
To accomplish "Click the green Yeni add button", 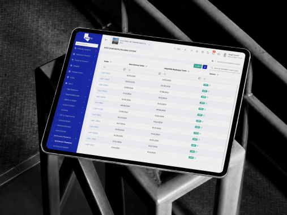I will 198,66.
